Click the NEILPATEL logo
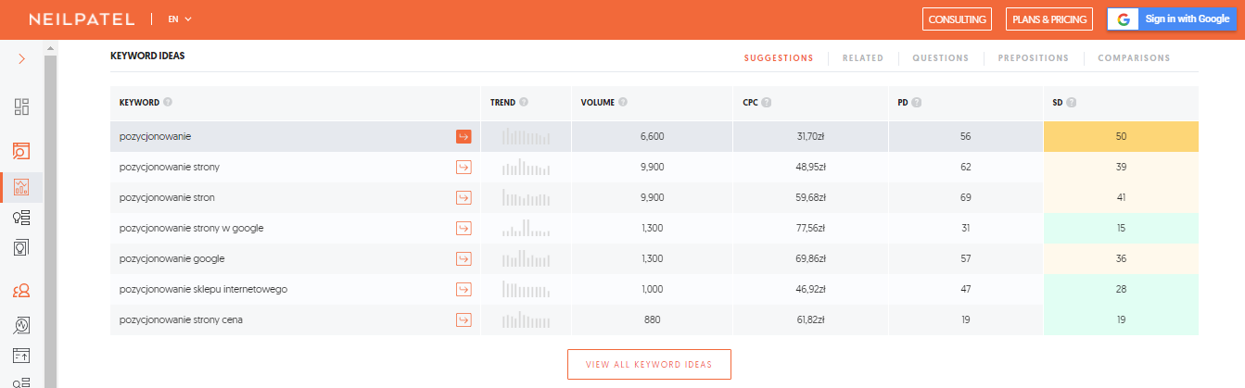The width and height of the screenshot is (1245, 388). [82, 19]
